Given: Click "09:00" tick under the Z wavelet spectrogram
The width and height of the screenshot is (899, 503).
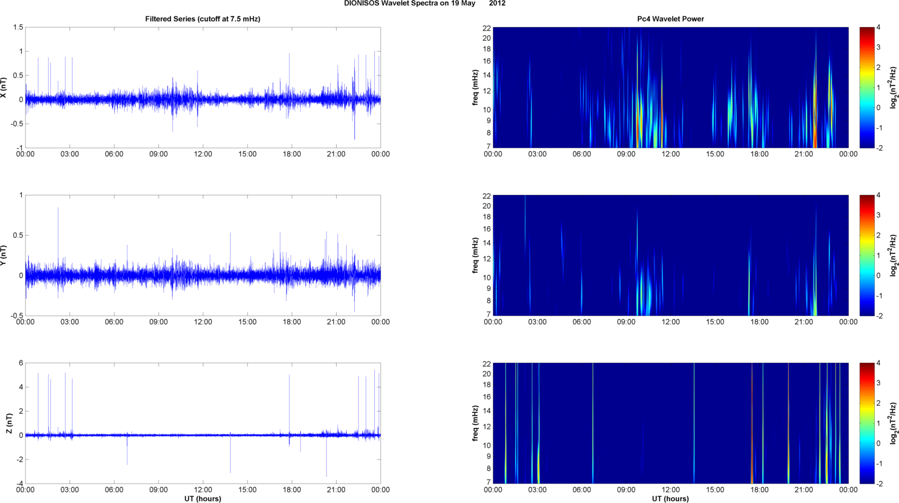Looking at the screenshot, I should 626,490.
